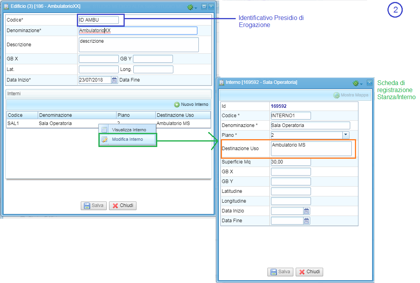The image size is (420, 283).
Task: Open calendar picker for Data Fine in Interno
Action: coord(306,221)
